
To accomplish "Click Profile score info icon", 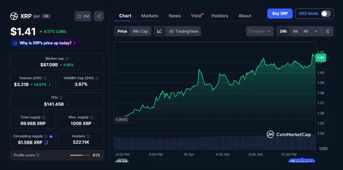I will click(x=38, y=155).
